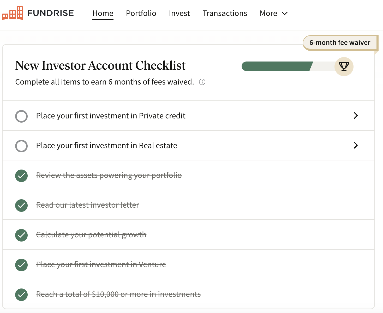
Task: Expand the More navigation dropdown
Action: coord(273,13)
